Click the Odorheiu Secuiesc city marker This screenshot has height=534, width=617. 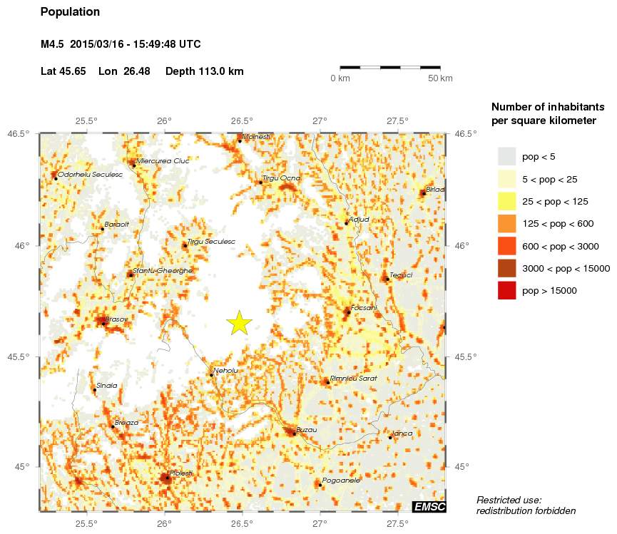pos(56,178)
